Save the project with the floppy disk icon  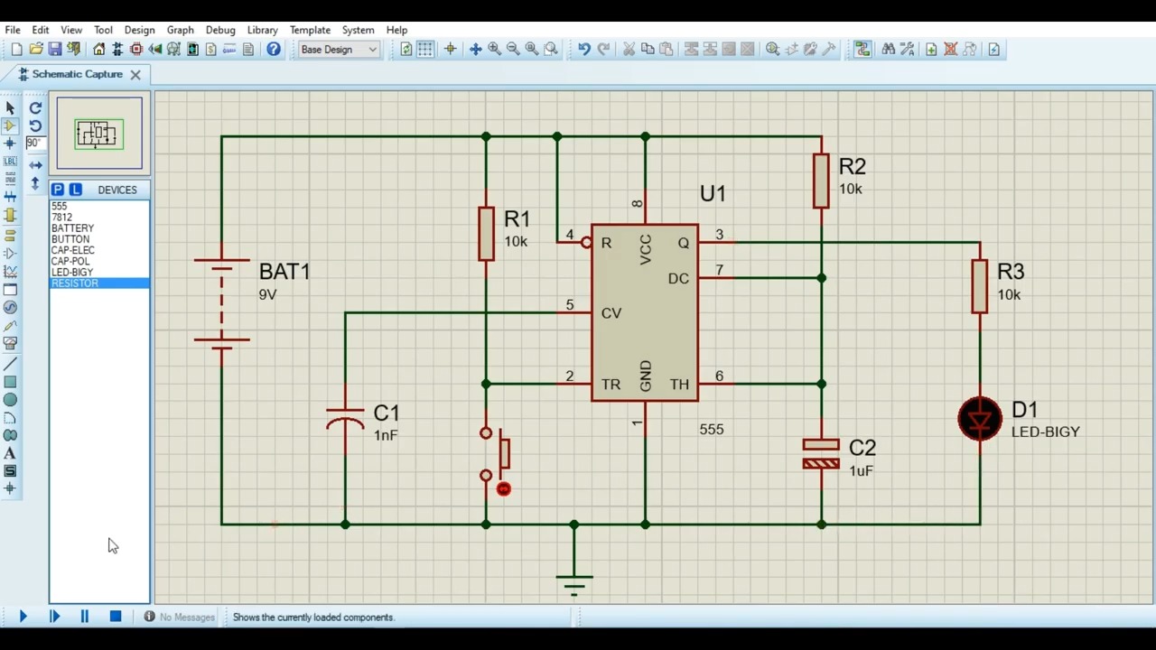point(55,50)
